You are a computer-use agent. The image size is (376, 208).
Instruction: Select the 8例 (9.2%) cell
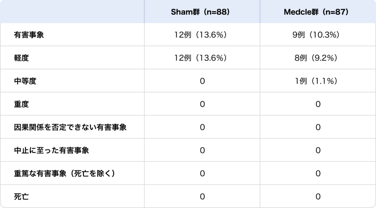[318, 58]
